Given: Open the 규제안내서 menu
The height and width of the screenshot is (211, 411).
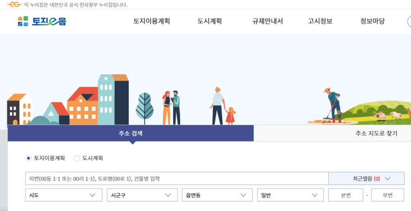Looking at the screenshot, I should click(267, 21).
